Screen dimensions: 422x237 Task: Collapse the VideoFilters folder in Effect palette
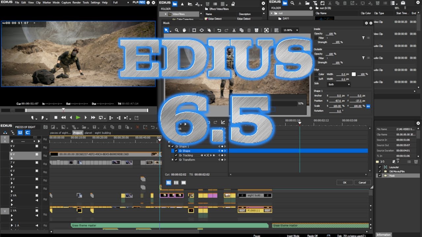[x=165, y=14]
